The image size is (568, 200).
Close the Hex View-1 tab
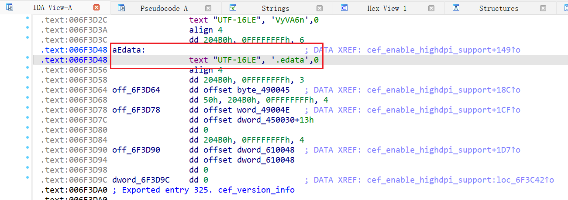point(431,8)
